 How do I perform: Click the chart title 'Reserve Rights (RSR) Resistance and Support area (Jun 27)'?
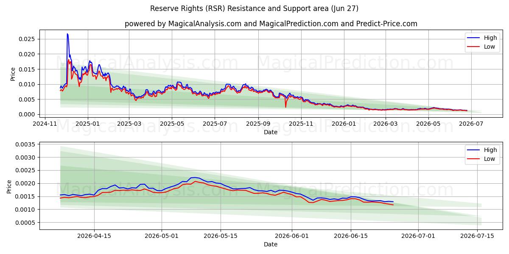click(254, 8)
